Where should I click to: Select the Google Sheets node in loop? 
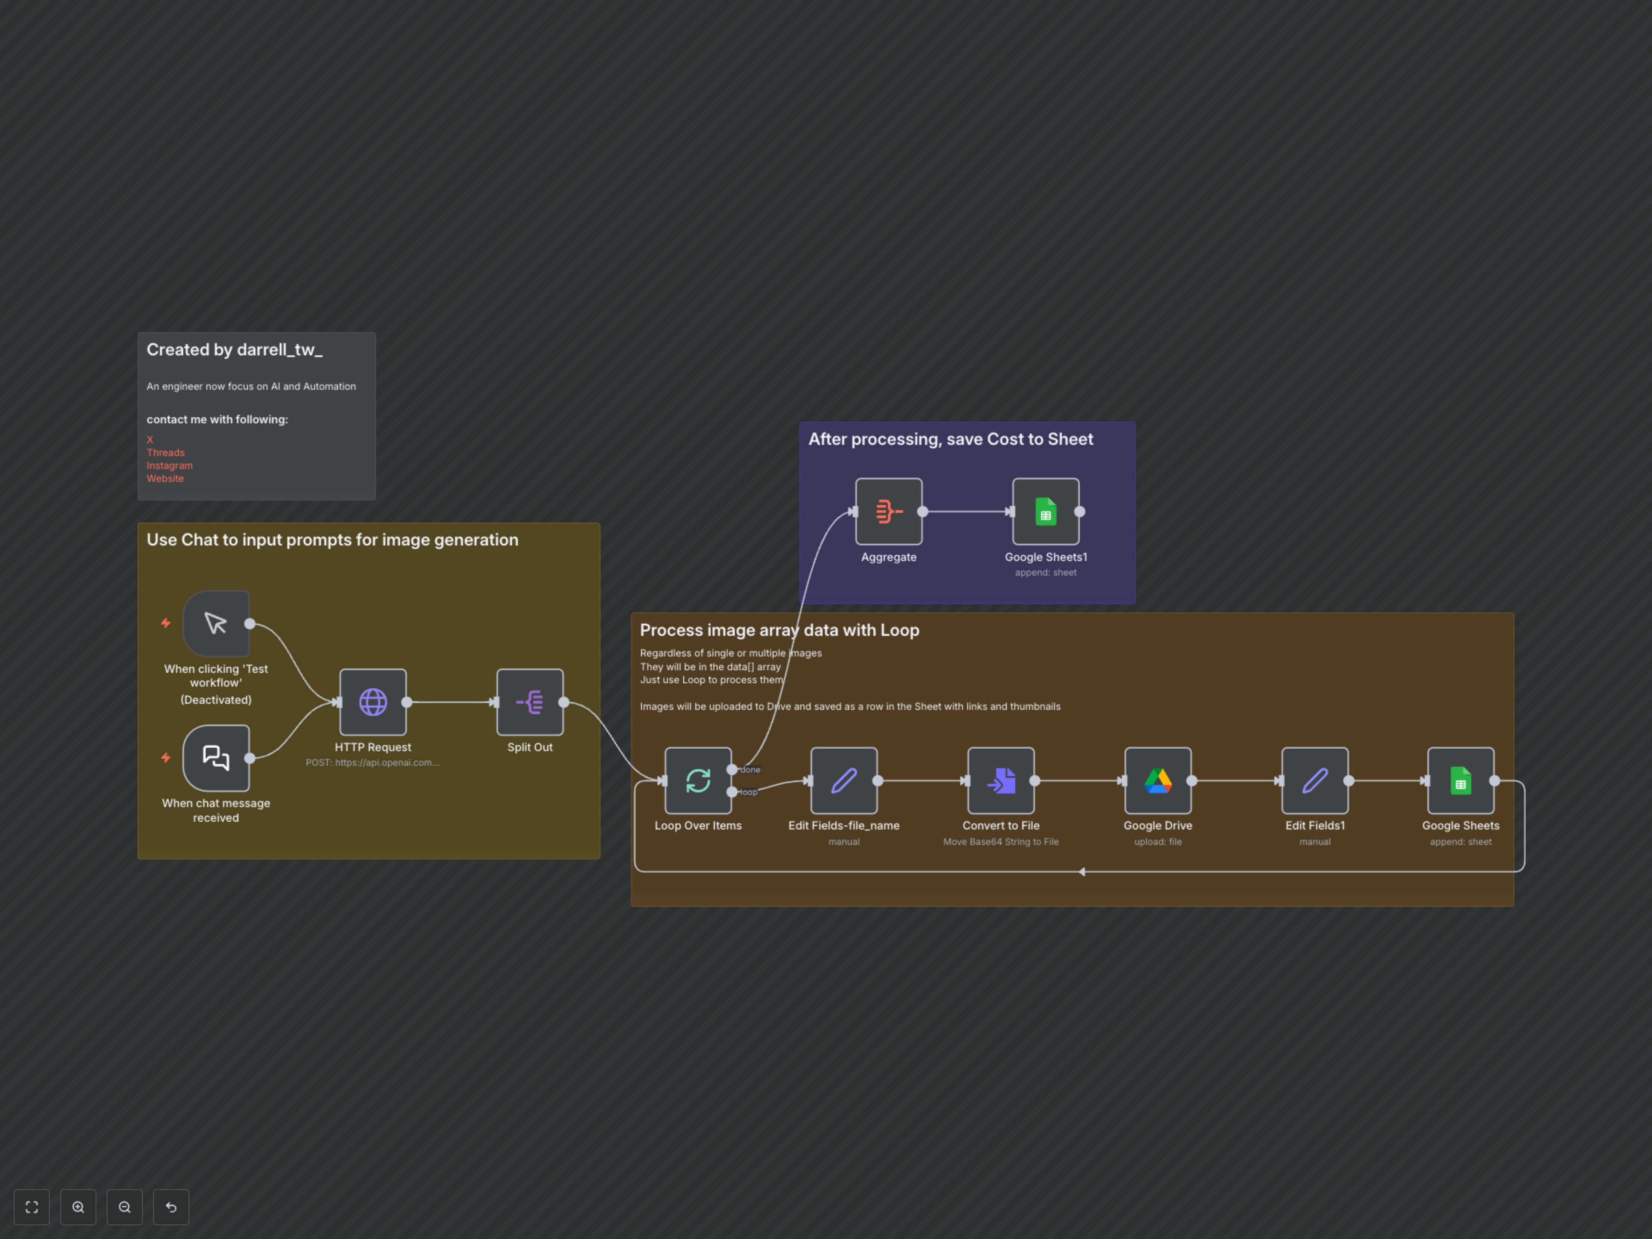point(1460,780)
